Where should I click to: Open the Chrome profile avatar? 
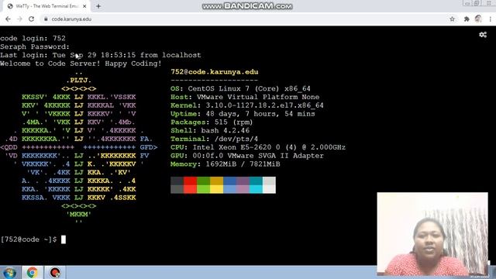pos(478,19)
